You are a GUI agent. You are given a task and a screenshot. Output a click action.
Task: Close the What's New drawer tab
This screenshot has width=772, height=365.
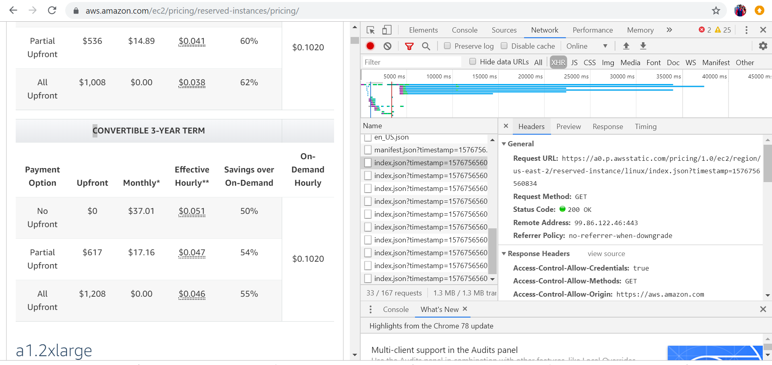(x=465, y=309)
